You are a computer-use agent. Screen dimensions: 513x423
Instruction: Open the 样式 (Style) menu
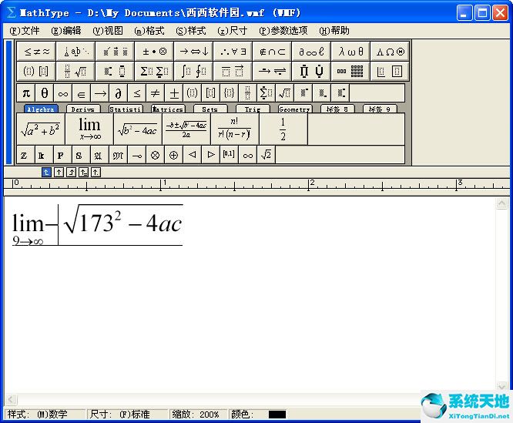point(191,31)
